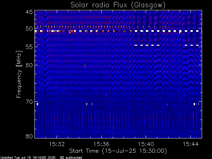Click the 15:44 time tick label

191,144
